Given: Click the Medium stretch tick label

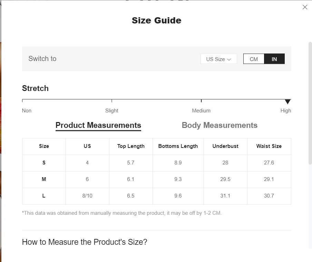Looking at the screenshot, I should [201, 111].
